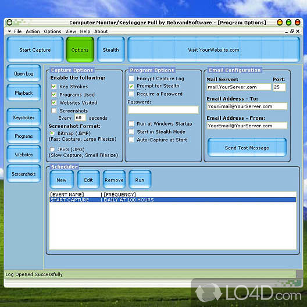307x307 pixels.
Task: Click the [EVENT NAME] header text
Action: [x=67, y=195]
